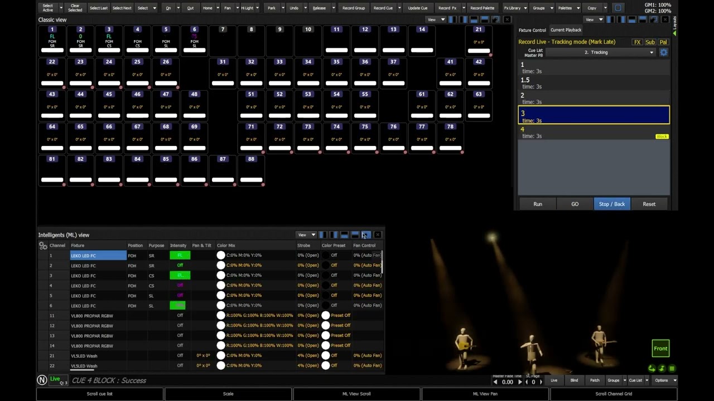Click the color swatch for channel 1
Screen dimensions: 714x401
coord(221,255)
